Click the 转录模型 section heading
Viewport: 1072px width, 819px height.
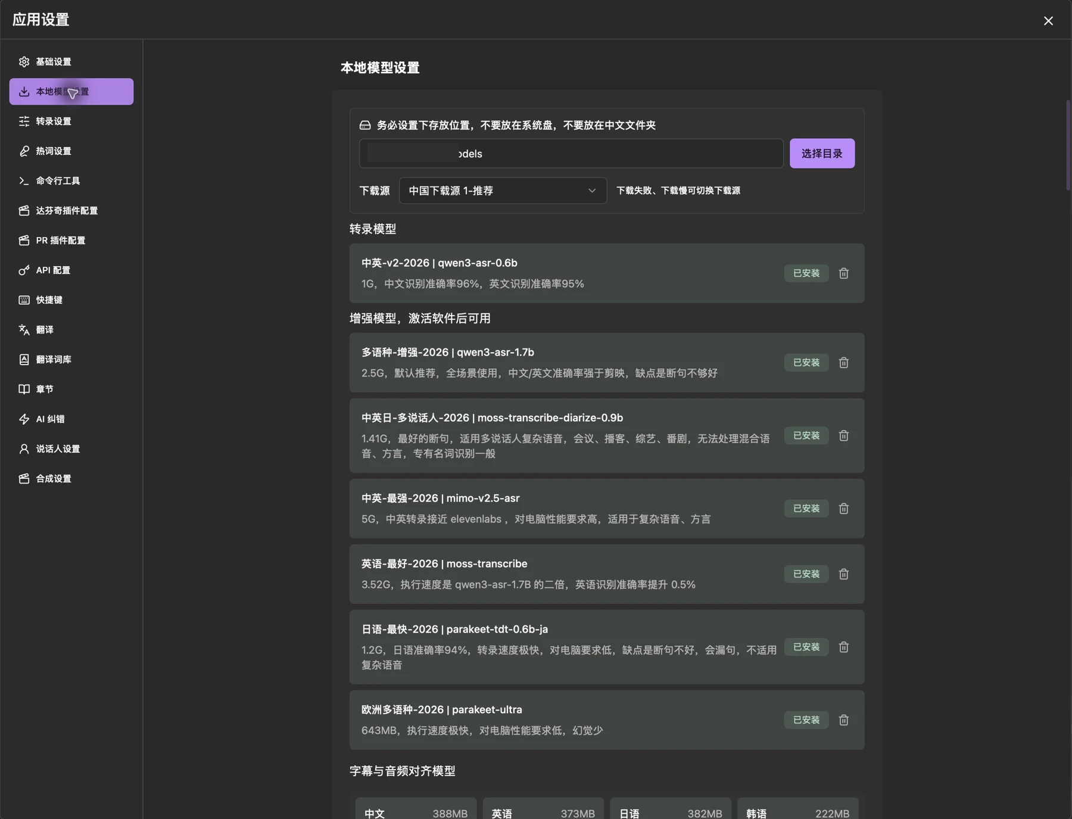[373, 229]
